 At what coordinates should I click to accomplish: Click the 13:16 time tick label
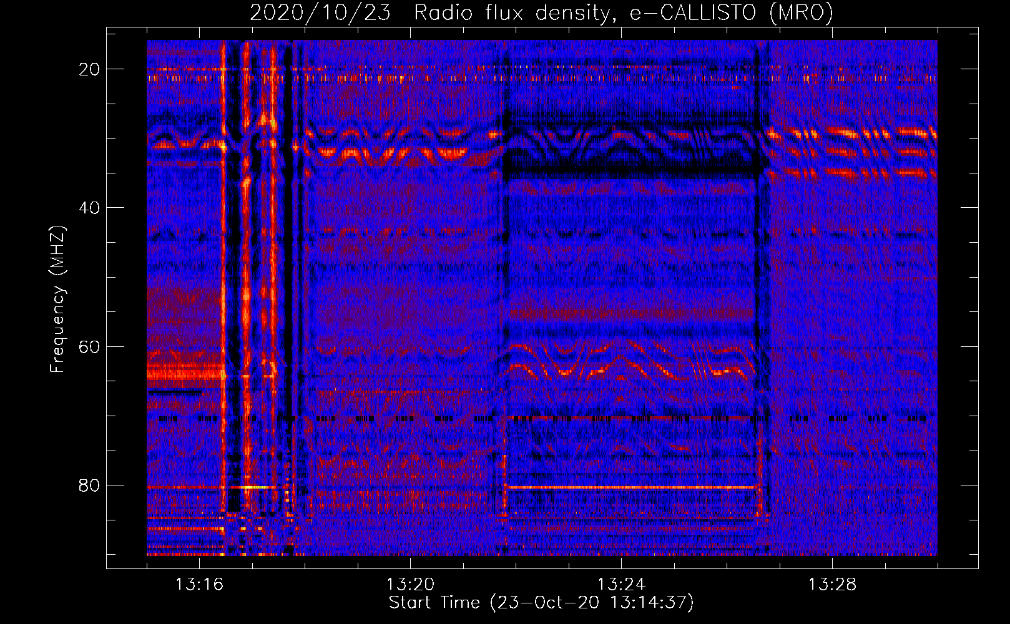click(199, 585)
